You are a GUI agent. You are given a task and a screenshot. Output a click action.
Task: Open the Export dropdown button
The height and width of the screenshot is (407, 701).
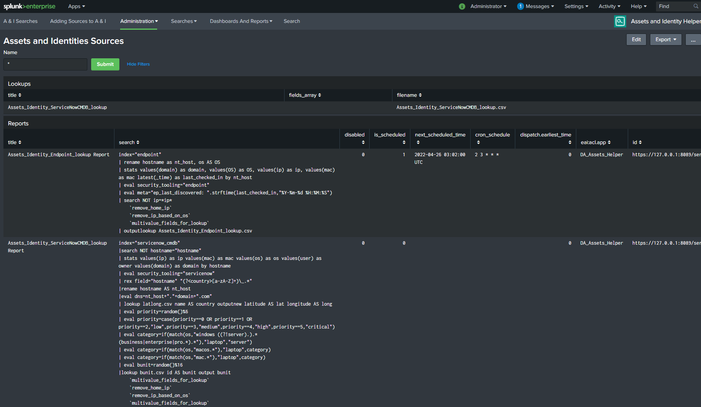pyautogui.click(x=666, y=40)
